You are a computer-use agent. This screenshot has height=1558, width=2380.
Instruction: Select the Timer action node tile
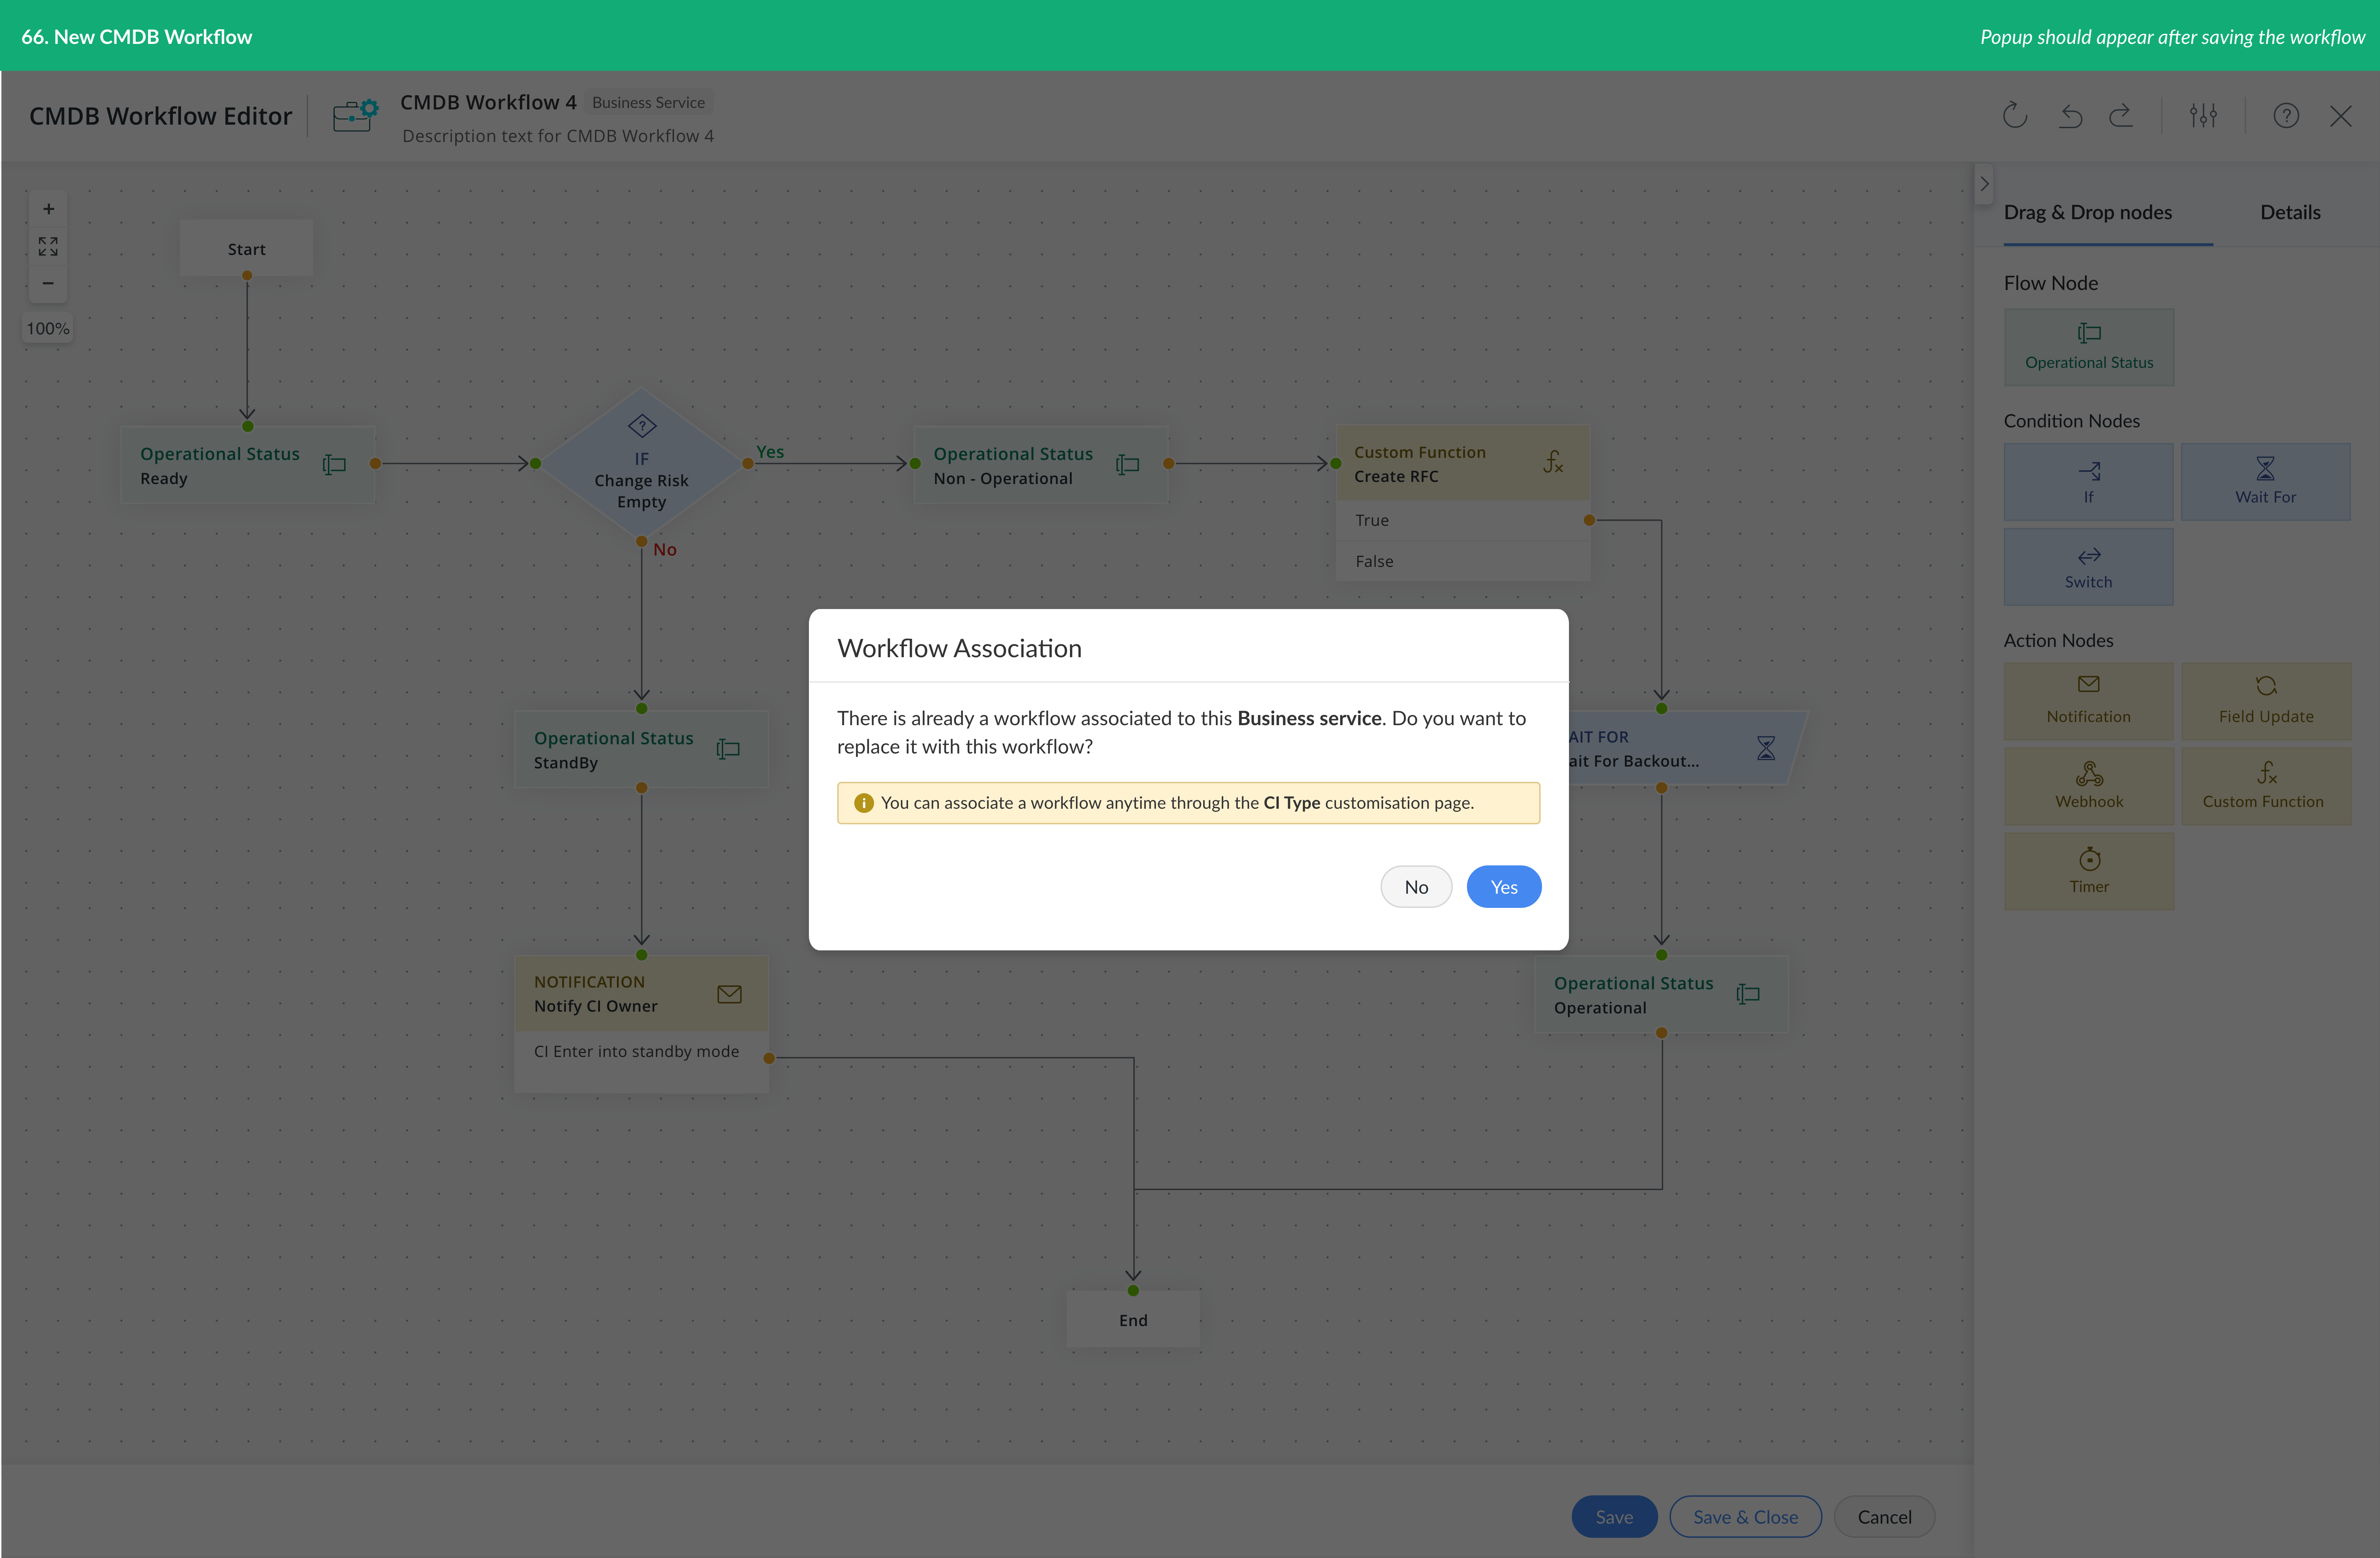click(x=2089, y=871)
